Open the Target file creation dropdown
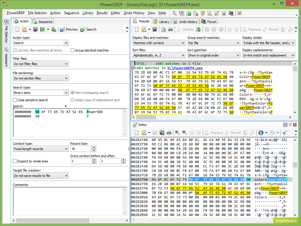Viewport: 301px width, 226px height. [41, 176]
